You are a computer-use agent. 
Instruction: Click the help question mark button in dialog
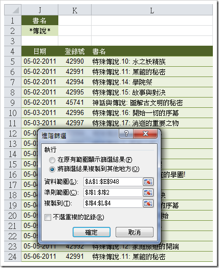(x=126, y=133)
